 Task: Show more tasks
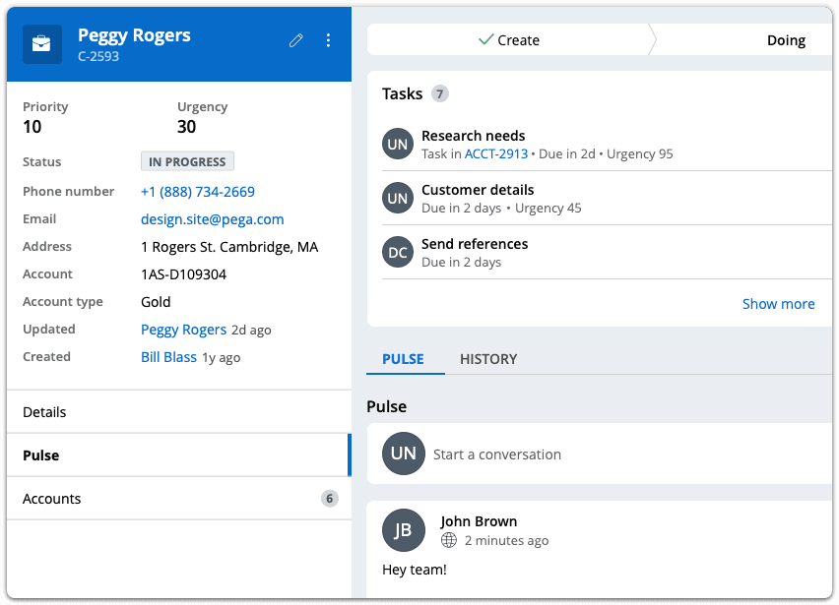779,304
